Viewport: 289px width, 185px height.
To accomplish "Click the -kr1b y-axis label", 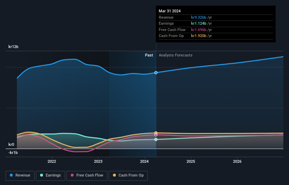I will coord(13,153).
